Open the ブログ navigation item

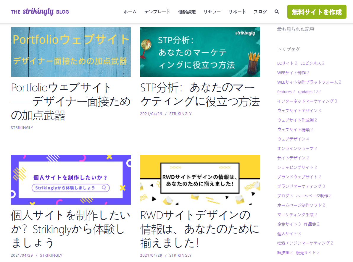tap(260, 12)
